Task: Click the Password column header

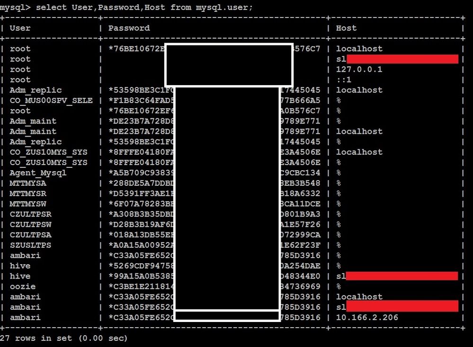Action: (x=129, y=28)
